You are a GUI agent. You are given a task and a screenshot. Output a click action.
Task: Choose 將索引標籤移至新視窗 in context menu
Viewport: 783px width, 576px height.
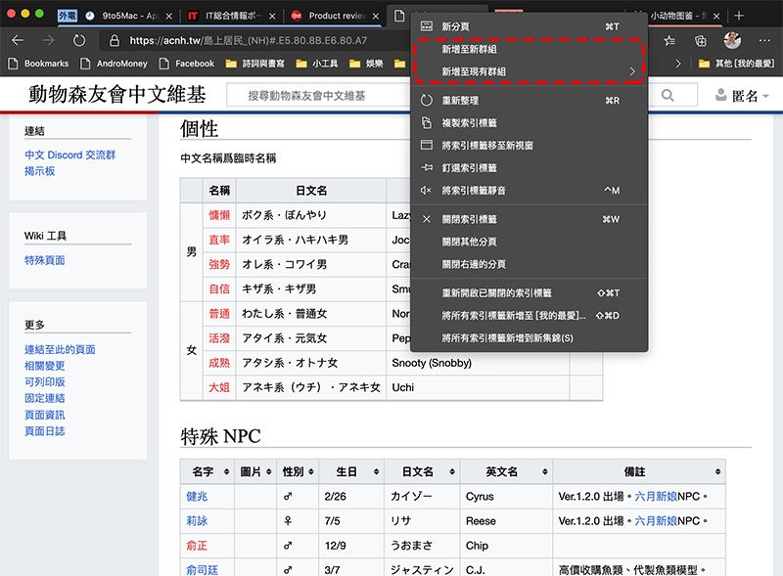(x=486, y=145)
